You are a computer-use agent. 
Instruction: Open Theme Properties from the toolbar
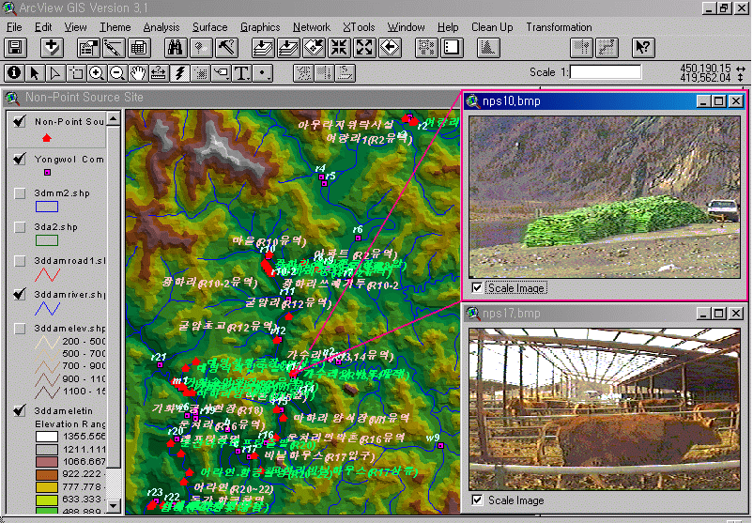pyautogui.click(x=88, y=48)
